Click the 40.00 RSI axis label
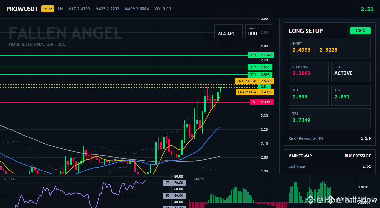The image size is (380, 208). tap(179, 202)
